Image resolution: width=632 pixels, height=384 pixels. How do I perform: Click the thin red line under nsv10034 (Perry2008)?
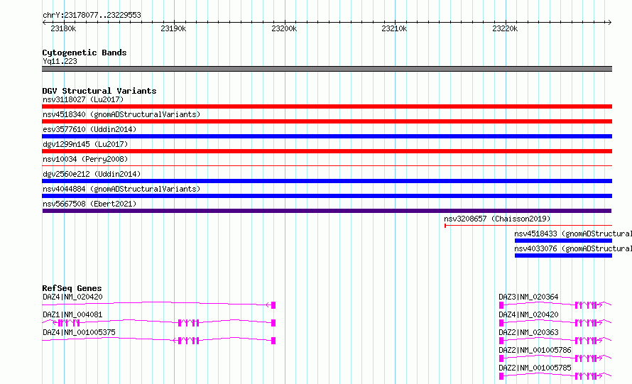327,165
